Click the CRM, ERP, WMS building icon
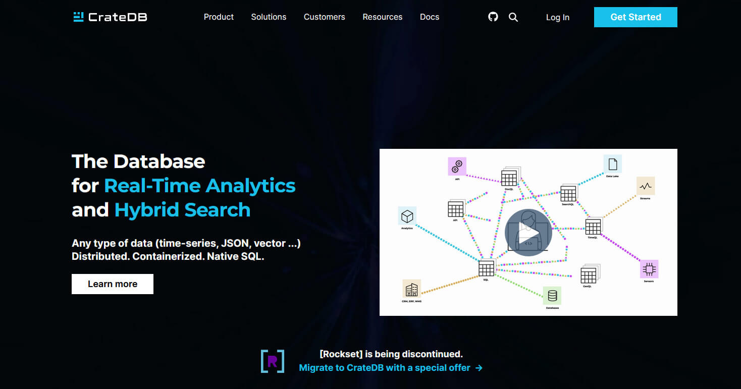This screenshot has width=741, height=389. (411, 289)
